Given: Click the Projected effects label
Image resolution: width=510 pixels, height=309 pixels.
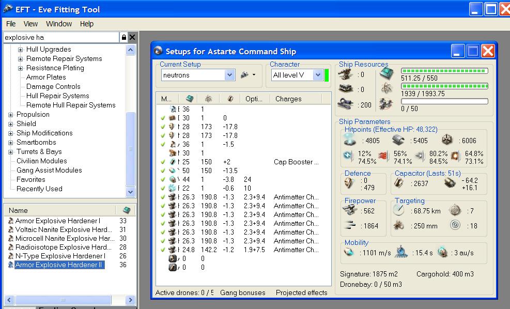Looking at the screenshot, I should [301, 293].
